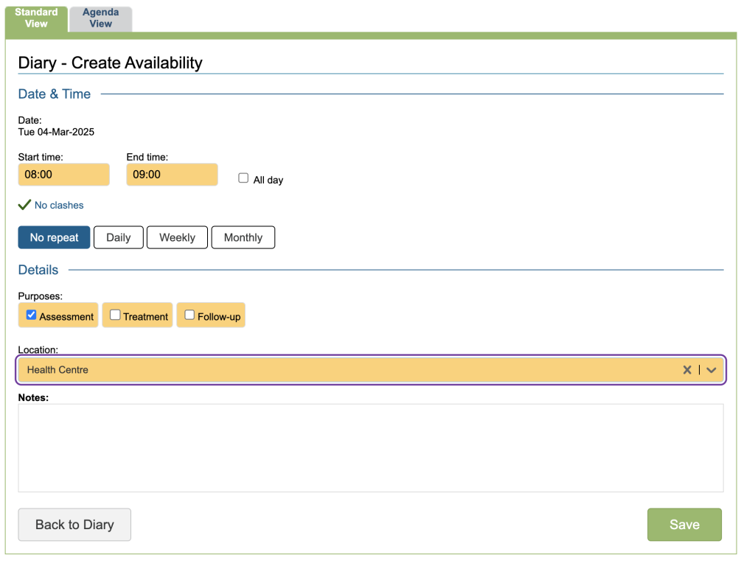Expand the Location dropdown chevron
The height and width of the screenshot is (566, 755).
(x=711, y=370)
